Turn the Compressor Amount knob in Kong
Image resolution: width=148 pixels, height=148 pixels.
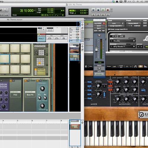42,88
